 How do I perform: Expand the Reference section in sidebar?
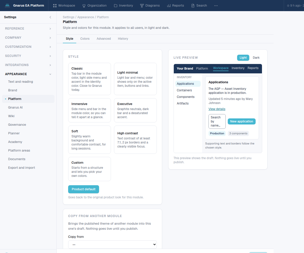click(28, 29)
